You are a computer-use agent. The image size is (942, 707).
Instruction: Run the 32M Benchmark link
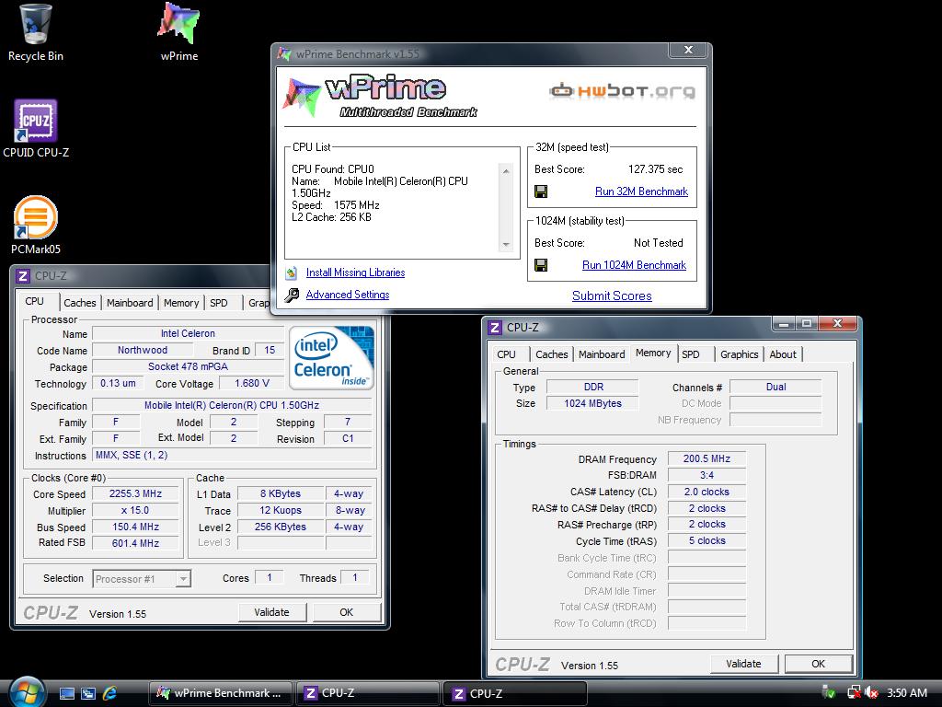click(x=641, y=191)
